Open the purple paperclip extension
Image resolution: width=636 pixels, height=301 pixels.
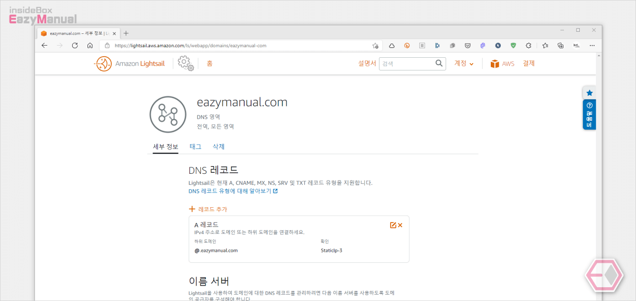tap(483, 46)
